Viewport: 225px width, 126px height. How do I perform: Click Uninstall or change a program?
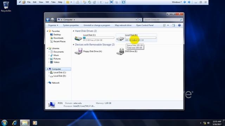[97, 25]
